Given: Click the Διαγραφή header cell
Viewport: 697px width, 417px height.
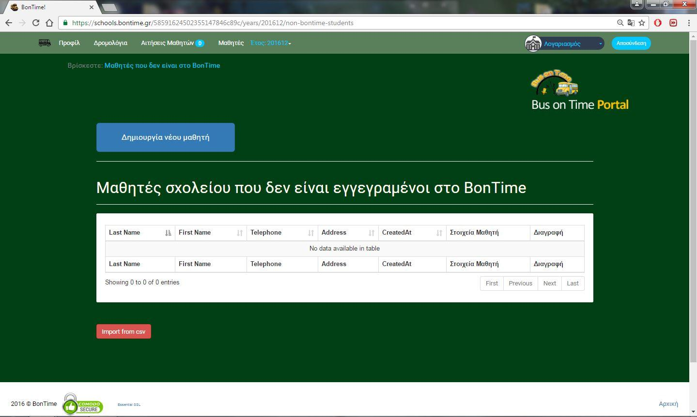Looking at the screenshot, I should coord(557,233).
